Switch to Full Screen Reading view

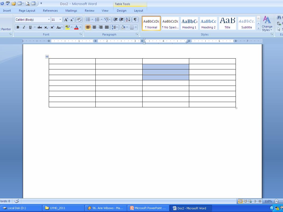click(245, 201)
